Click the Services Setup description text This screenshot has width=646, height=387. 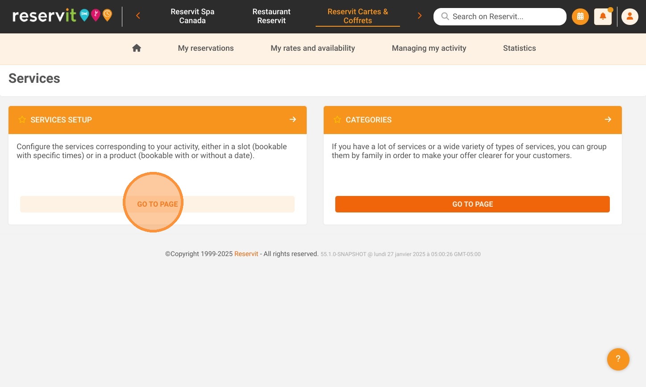(152, 151)
